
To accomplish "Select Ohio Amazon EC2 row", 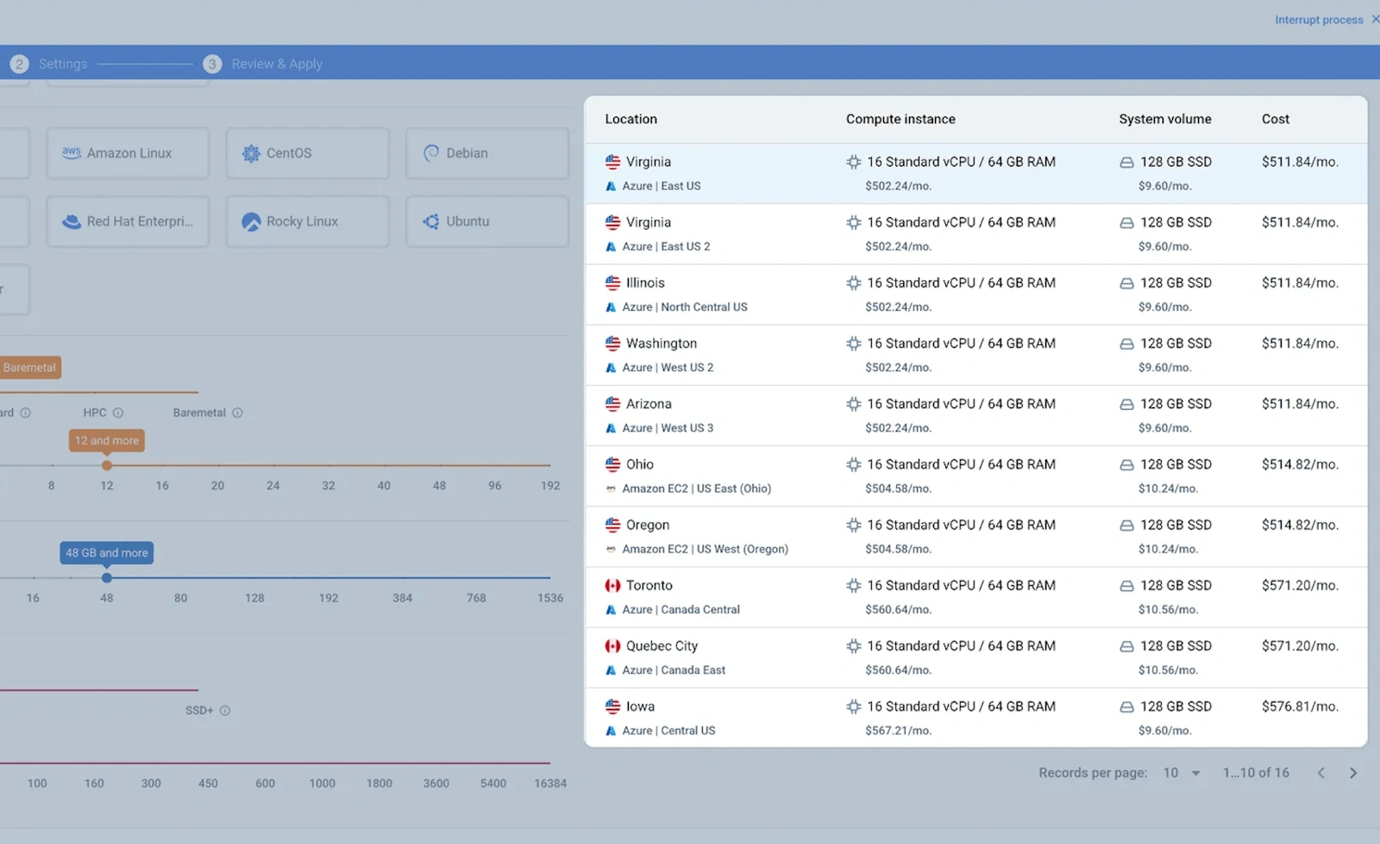I will (975, 476).
